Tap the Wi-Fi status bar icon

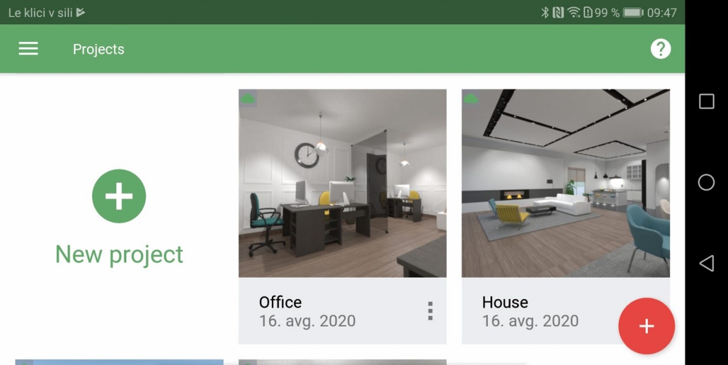(x=574, y=12)
